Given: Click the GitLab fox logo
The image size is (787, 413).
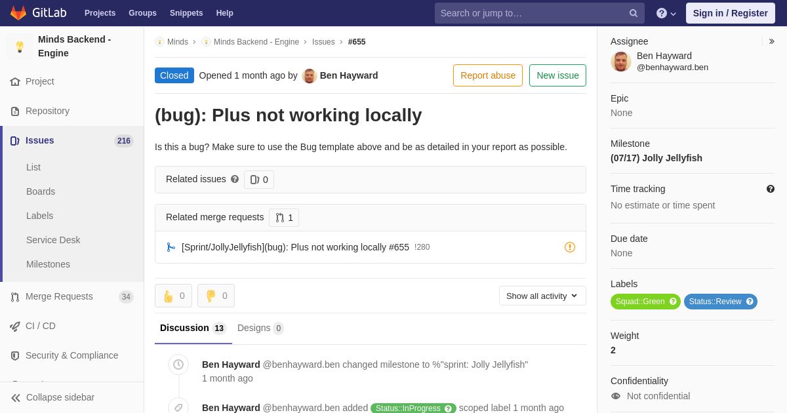Looking at the screenshot, I should point(18,13).
